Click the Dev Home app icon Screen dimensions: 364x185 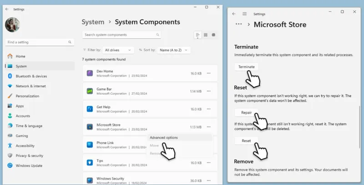[90, 73]
